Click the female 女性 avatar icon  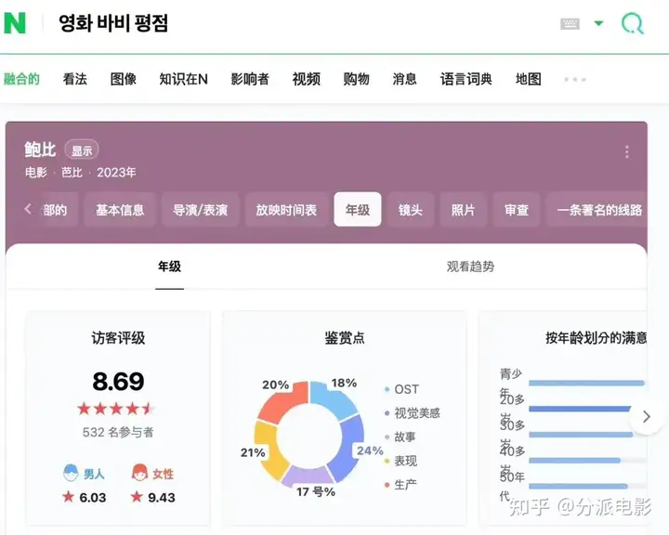click(139, 473)
